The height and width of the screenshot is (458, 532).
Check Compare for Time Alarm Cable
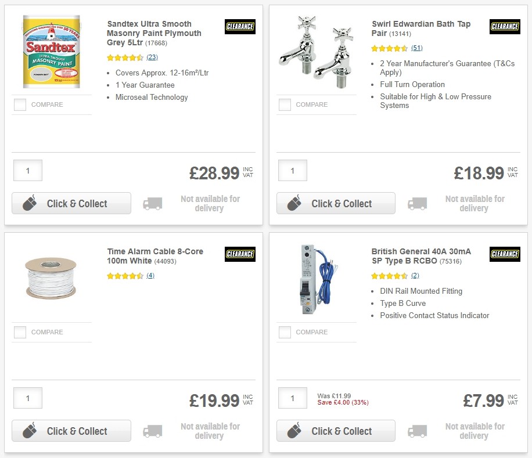[19, 332]
